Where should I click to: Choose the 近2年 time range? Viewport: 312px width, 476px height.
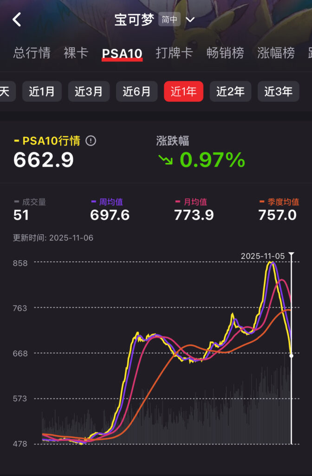pos(230,92)
